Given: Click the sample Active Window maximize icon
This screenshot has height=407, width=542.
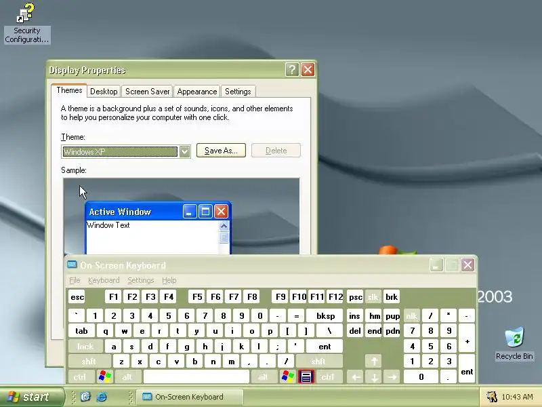Looking at the screenshot, I should tap(205, 211).
